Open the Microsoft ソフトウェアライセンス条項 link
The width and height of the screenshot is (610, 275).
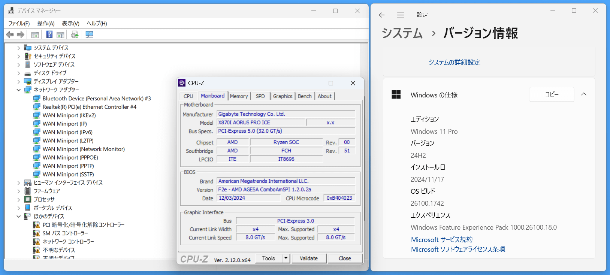pyautogui.click(x=458, y=249)
